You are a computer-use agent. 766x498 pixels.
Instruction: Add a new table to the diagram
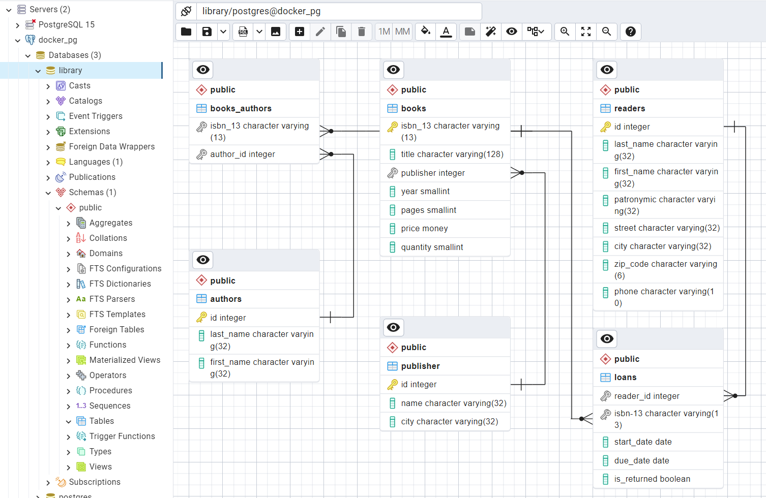coord(299,32)
